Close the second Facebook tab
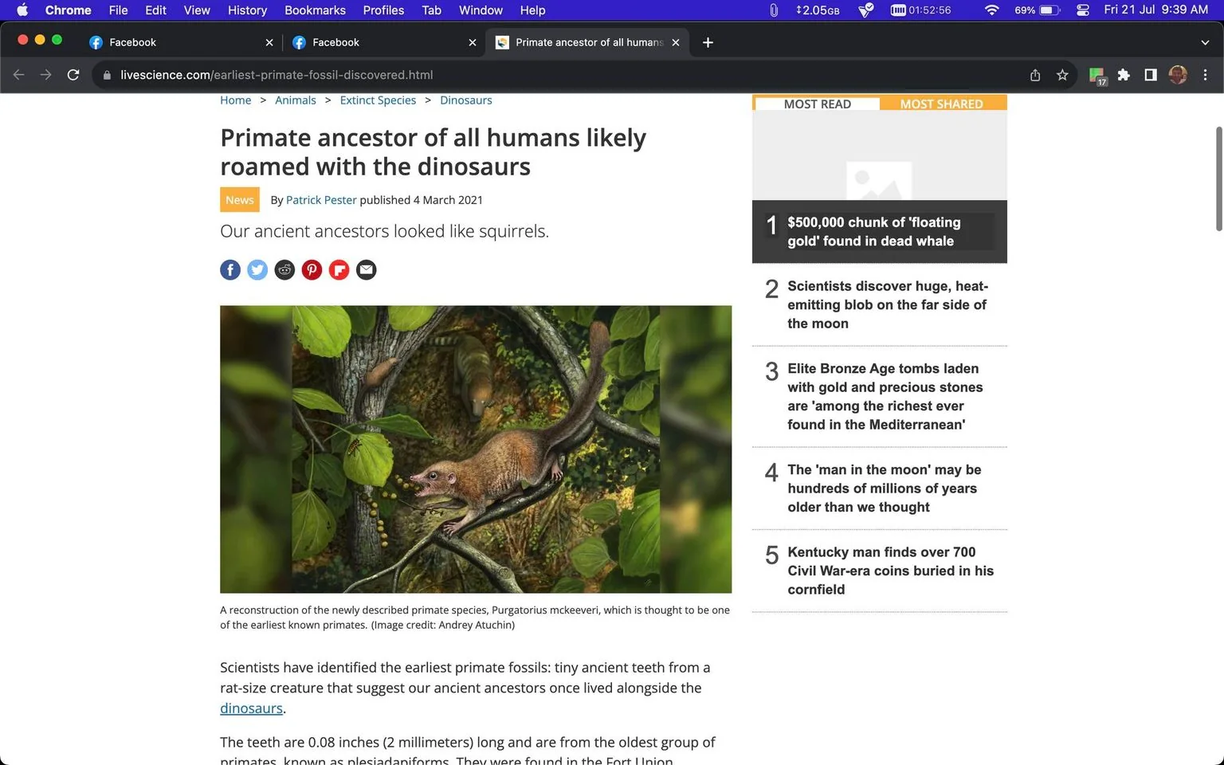 coord(473,42)
